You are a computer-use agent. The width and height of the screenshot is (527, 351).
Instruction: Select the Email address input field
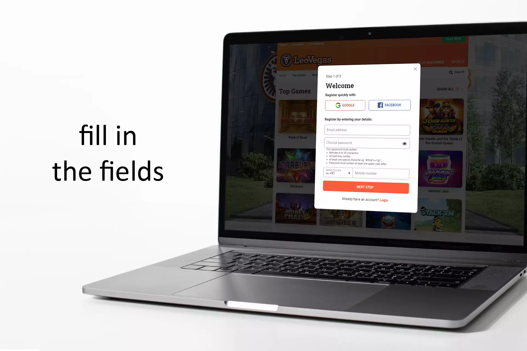coord(366,130)
